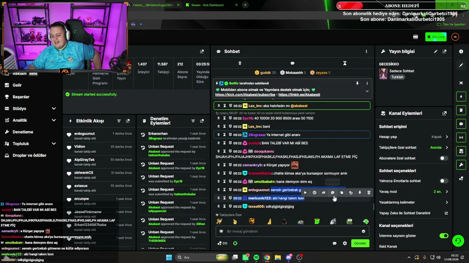Click the Gönder send button
The image size is (469, 263).
[360, 243]
